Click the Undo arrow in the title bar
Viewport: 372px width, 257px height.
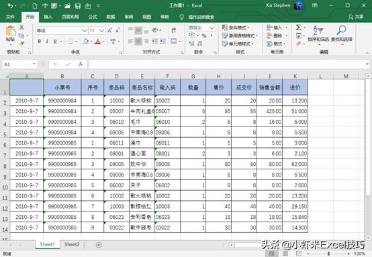pyautogui.click(x=10, y=5)
